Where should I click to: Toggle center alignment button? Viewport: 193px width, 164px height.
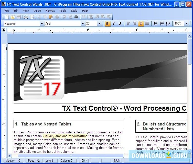tap(141, 23)
